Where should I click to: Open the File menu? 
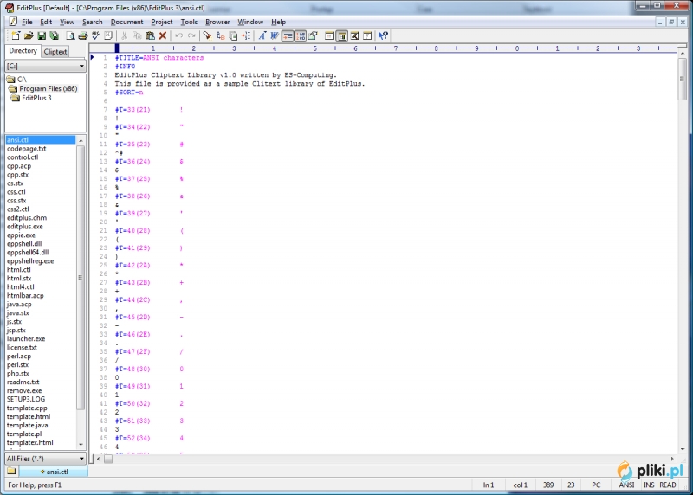[27, 22]
